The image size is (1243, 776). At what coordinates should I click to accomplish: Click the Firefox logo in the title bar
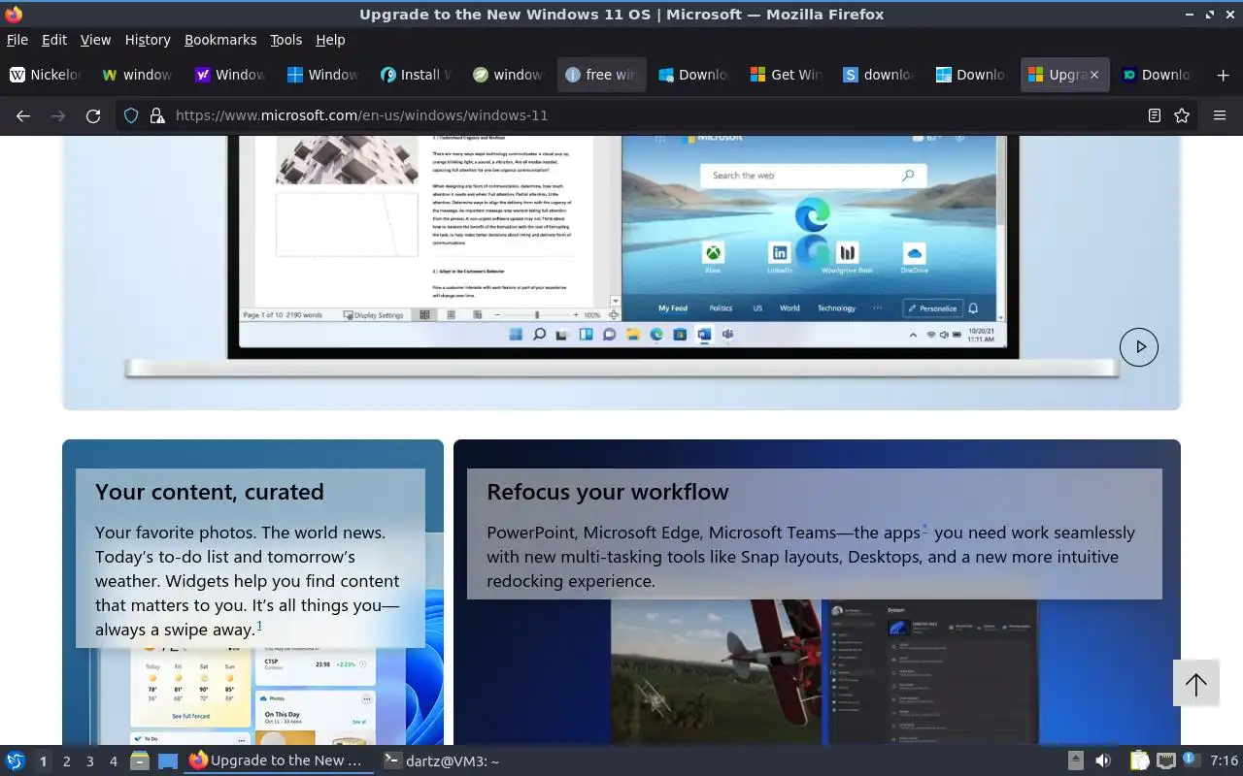(14, 15)
